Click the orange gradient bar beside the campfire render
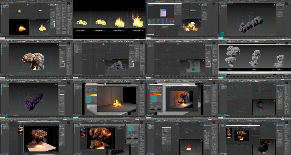The height and width of the screenshot is (155, 291). [91, 95]
